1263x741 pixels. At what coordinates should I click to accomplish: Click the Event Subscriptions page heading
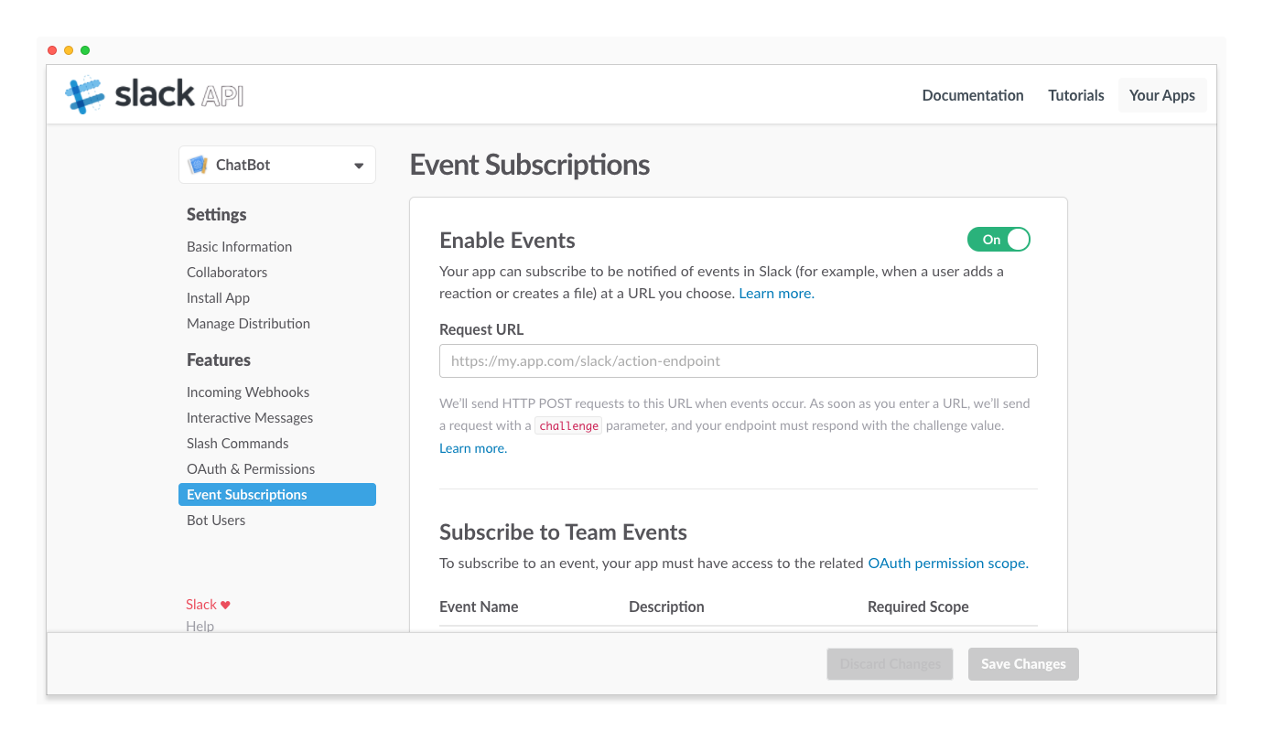(x=530, y=165)
